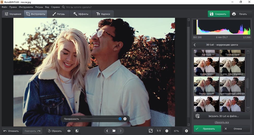Click the Сбросить reset button

tap(55, 131)
